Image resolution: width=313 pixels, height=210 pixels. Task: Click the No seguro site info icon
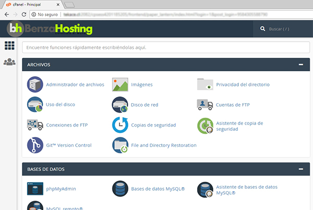(34, 15)
